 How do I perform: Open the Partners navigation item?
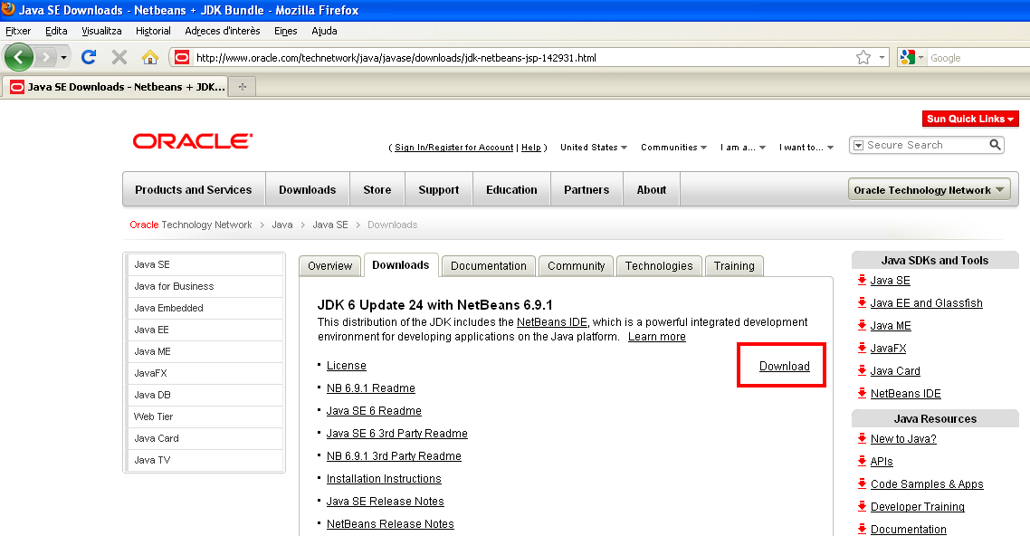(x=587, y=190)
